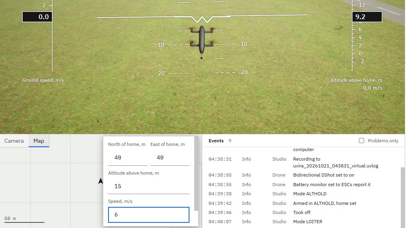Click the 'Altitude above home, m' HUD label
The image size is (406, 228).
tap(356, 80)
